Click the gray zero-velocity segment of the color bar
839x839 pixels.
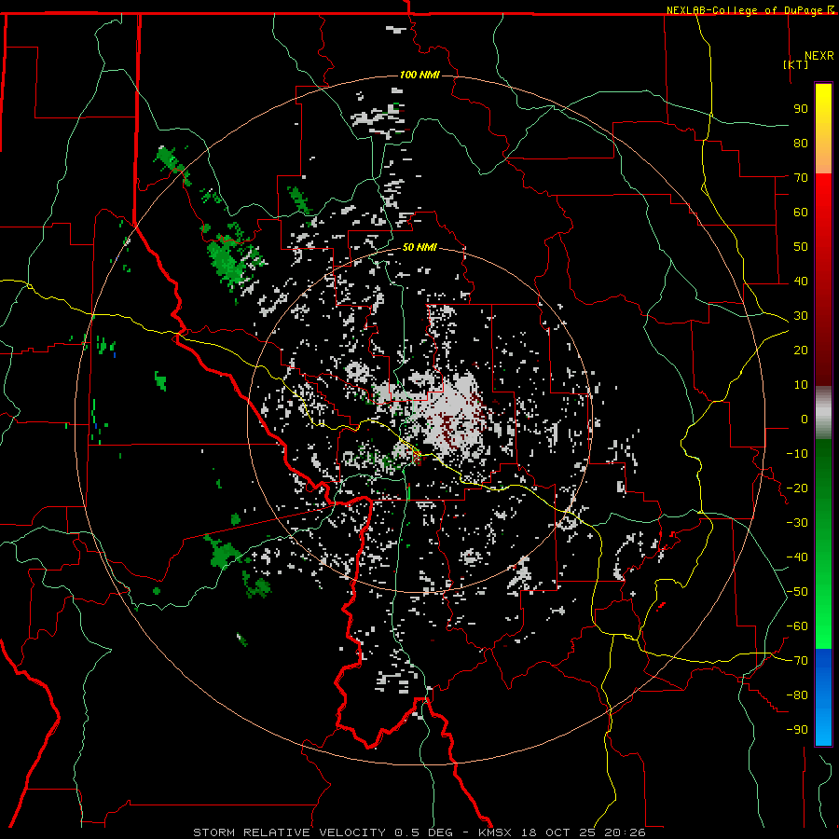[823, 413]
